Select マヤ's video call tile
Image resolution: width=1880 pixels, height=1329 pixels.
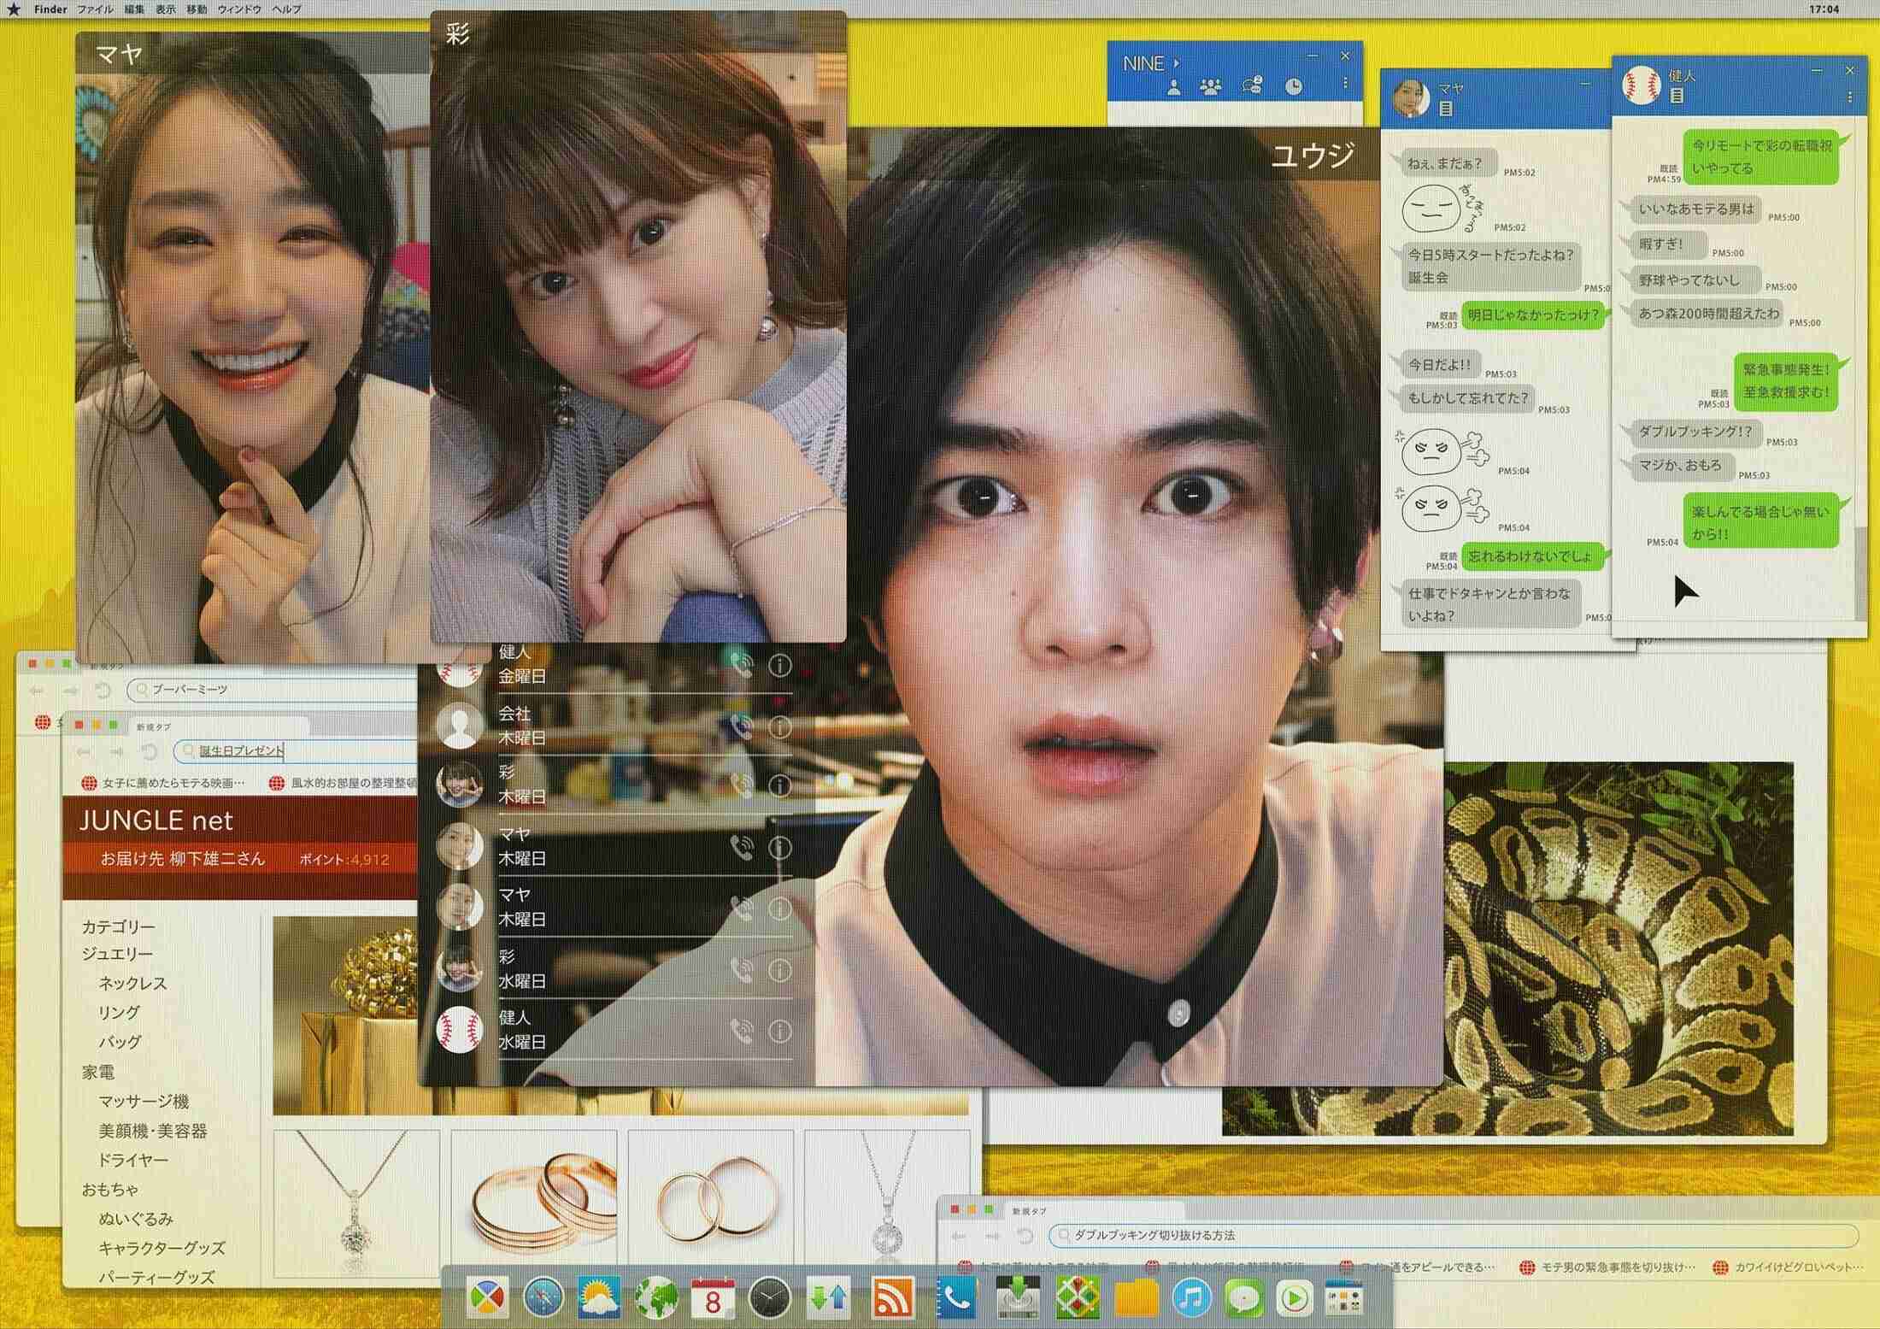click(x=252, y=346)
